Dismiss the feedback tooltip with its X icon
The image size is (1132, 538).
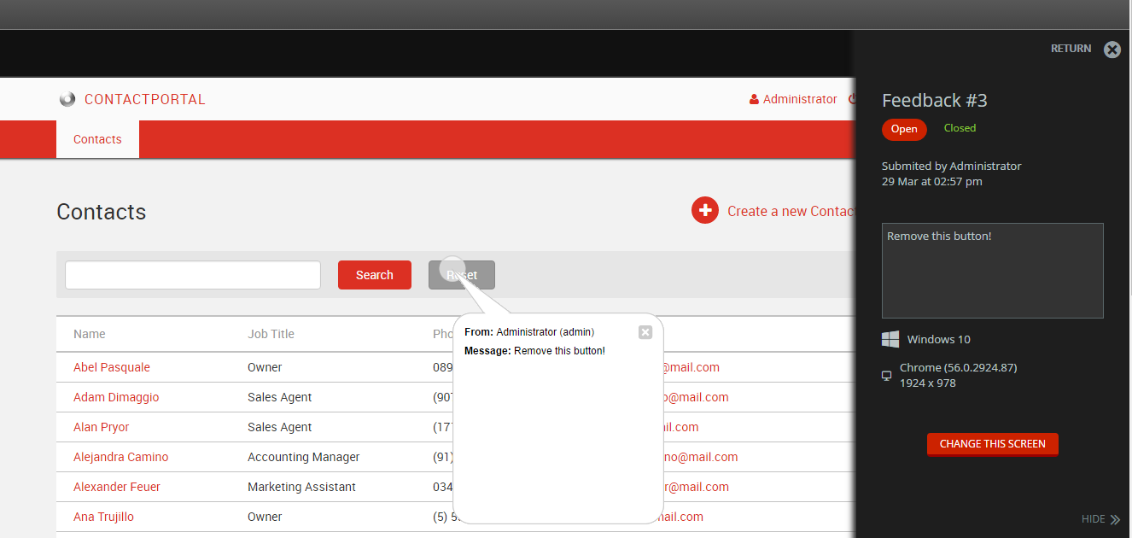coord(645,332)
